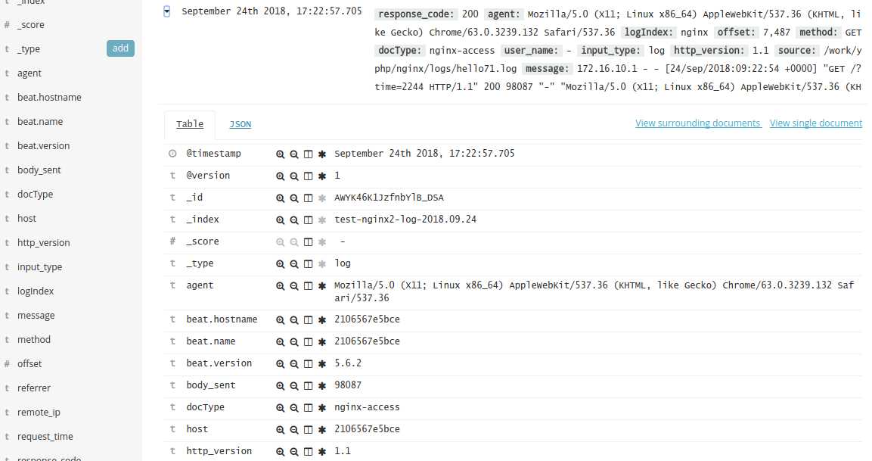
Task: Toggle the @version column in table
Action: (308, 176)
